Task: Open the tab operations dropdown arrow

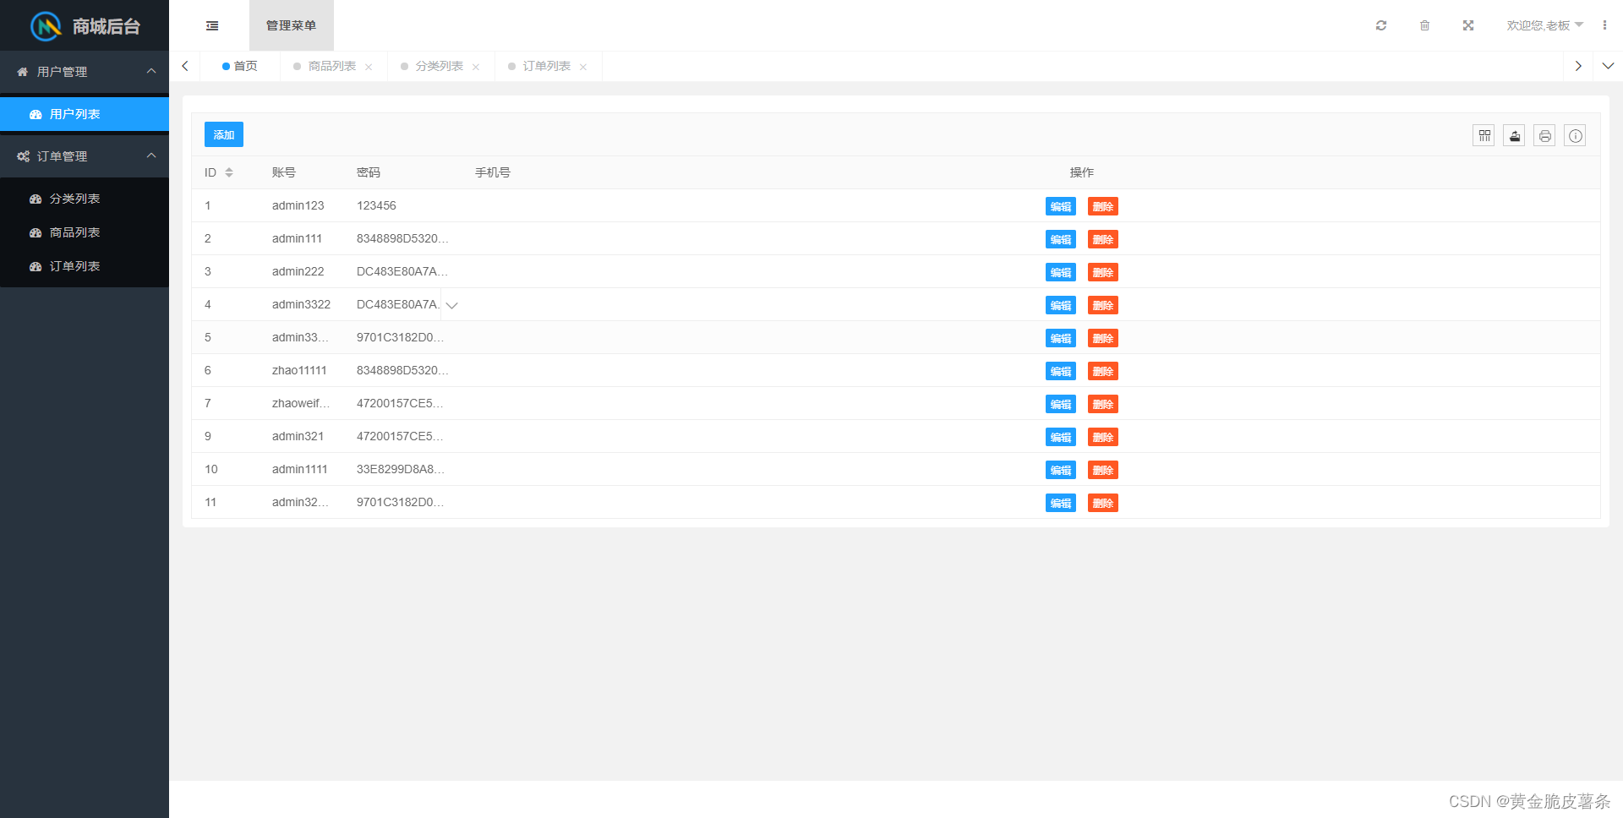Action: point(1608,66)
